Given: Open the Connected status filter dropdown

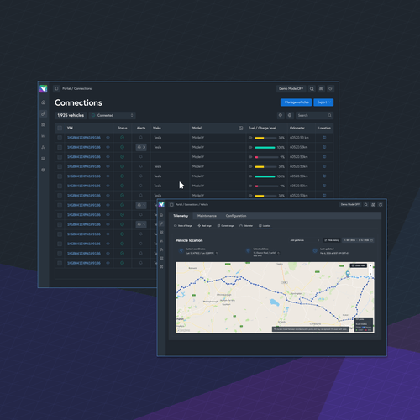Looking at the screenshot, I should pos(113,115).
